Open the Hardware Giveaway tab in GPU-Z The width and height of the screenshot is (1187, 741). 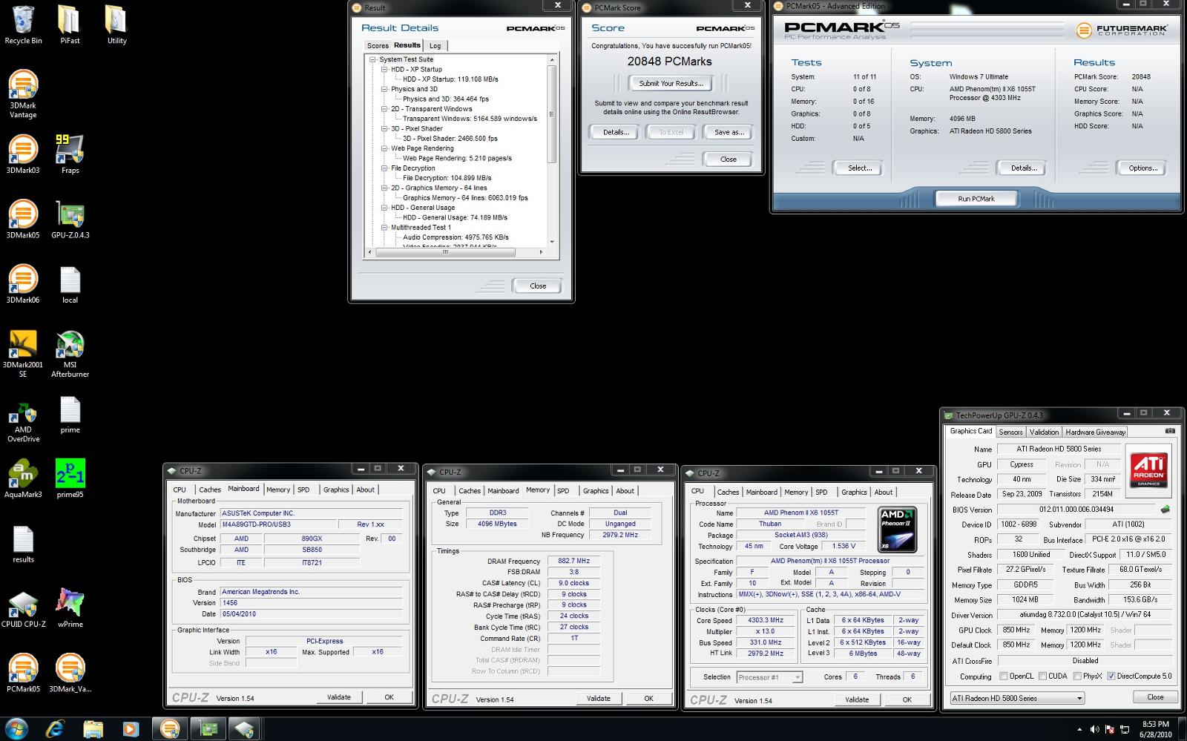[x=1096, y=432]
